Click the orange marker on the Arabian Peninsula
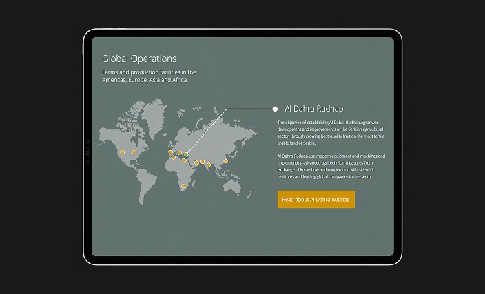Image resolution: width=485 pixels, height=294 pixels. (196, 162)
